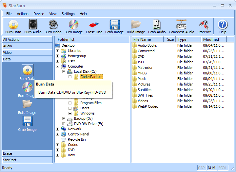Open the Audio section
Viewport: 236px width, 172px height.
point(28,46)
